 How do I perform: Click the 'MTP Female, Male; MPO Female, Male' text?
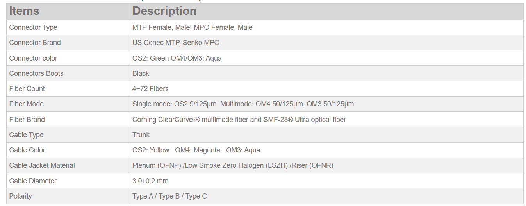click(x=192, y=27)
